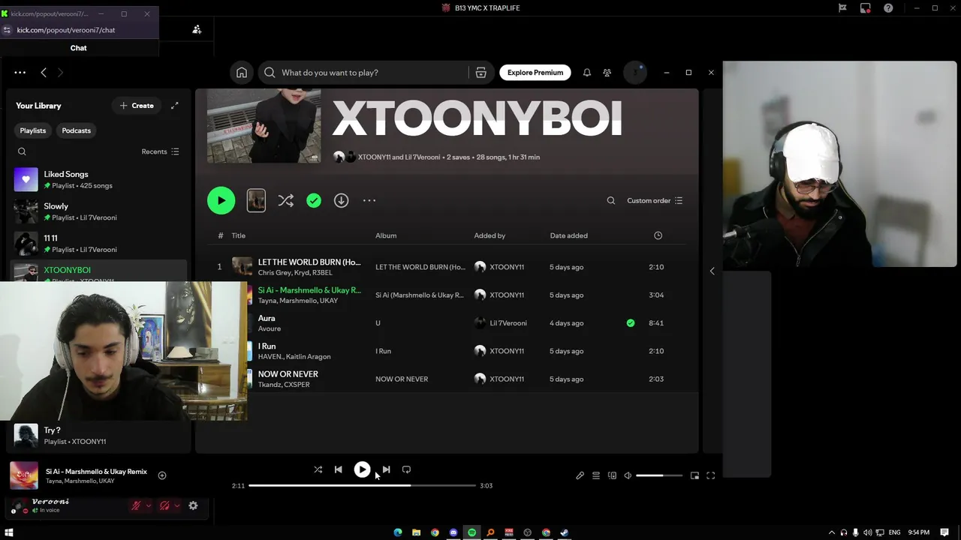
Task: Open the Browse icon in search bar
Action: click(481, 73)
